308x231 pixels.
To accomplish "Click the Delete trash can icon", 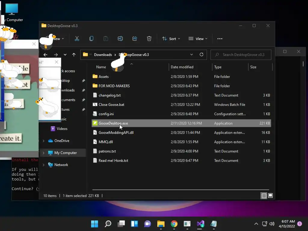I will [x=149, y=39].
